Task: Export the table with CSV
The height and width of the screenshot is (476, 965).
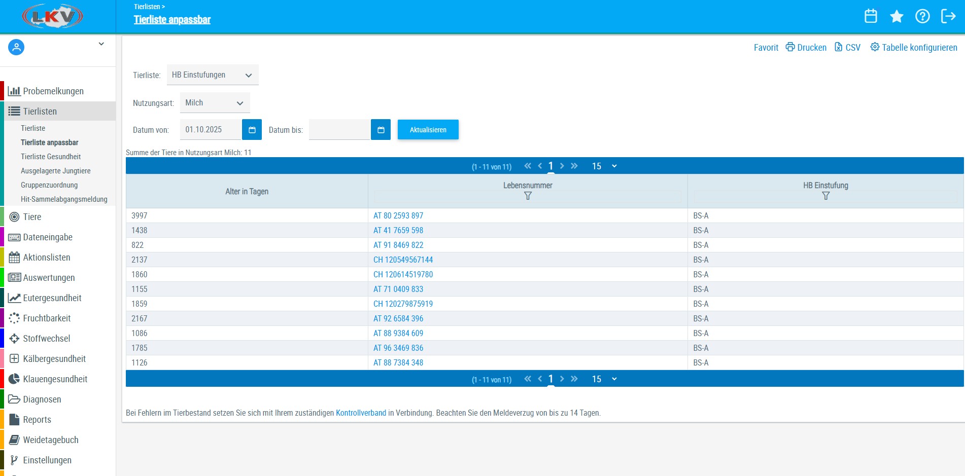Action: (848, 47)
